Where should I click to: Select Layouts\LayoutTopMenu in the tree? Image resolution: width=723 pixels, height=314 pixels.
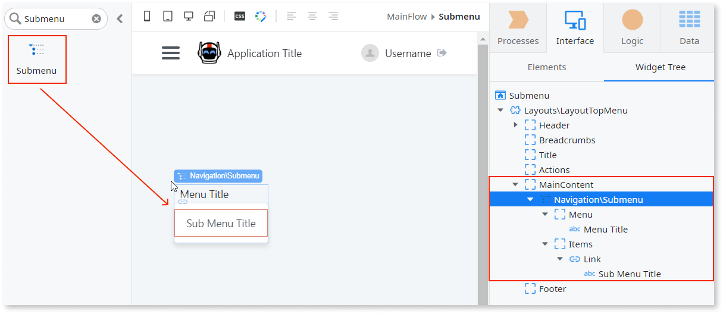[576, 111]
